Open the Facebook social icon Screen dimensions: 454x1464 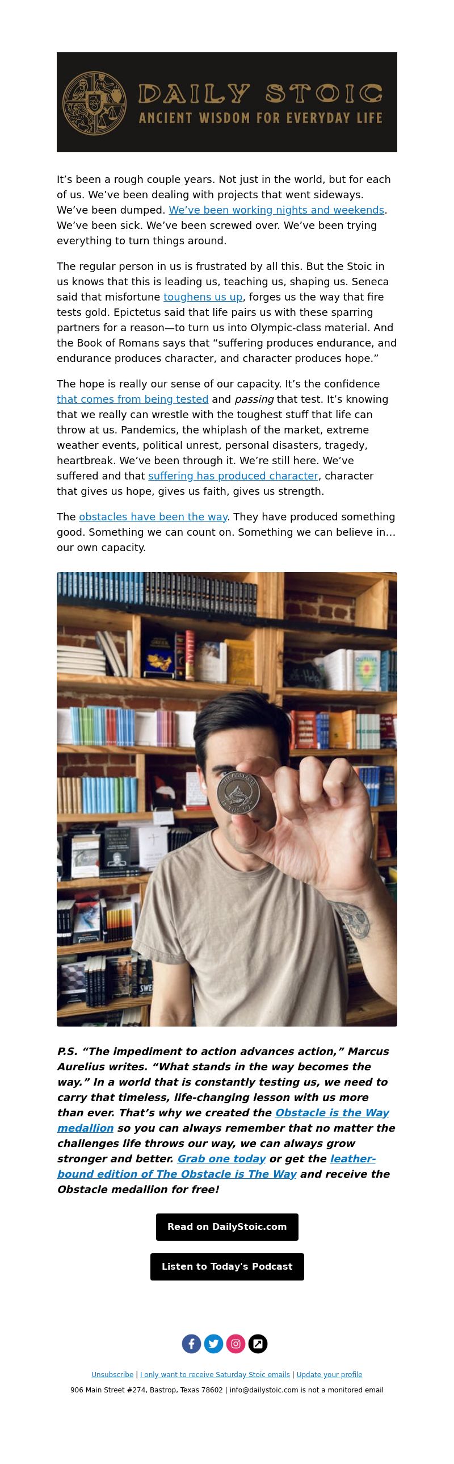point(191,1344)
